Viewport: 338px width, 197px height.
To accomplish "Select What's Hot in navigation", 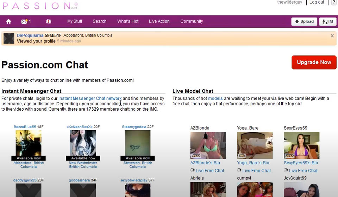I will pyautogui.click(x=128, y=21).
